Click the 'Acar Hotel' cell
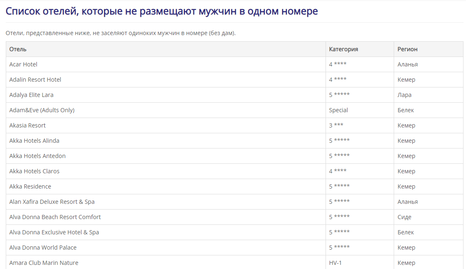Screen dimensions: 466x269 click(x=166, y=64)
